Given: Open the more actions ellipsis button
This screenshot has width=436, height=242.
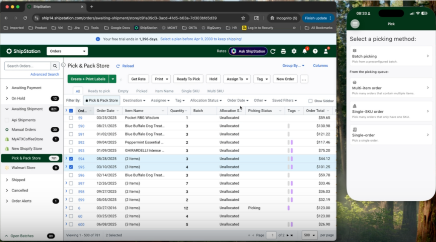Looking at the screenshot, I should click(x=304, y=79).
